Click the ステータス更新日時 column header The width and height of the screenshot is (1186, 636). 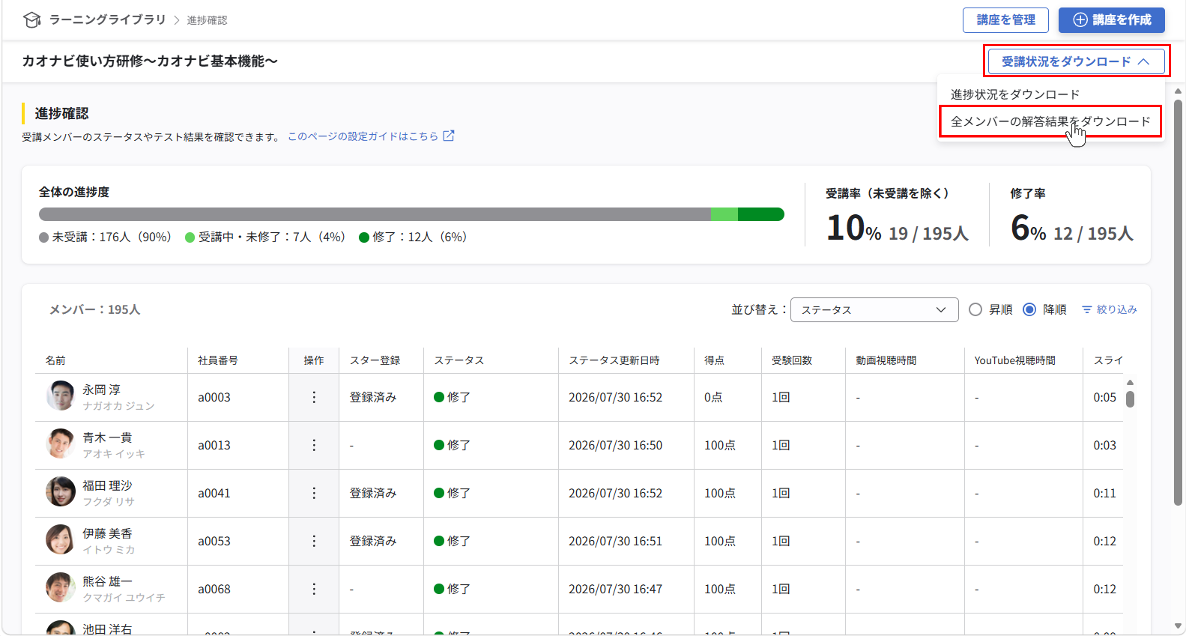(614, 360)
